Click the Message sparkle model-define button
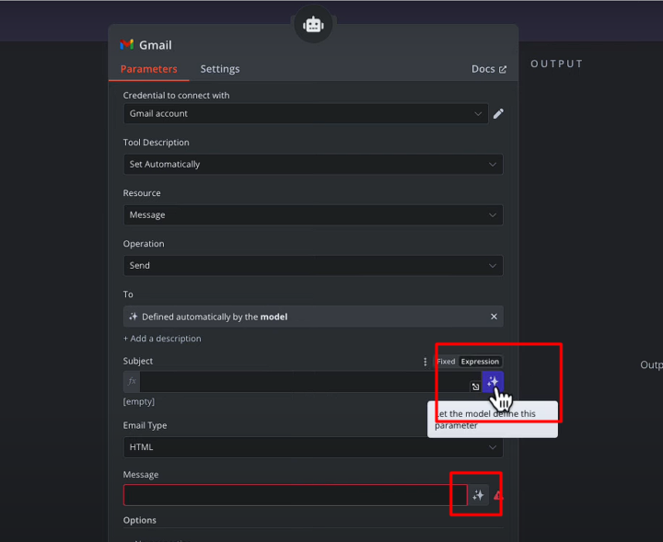This screenshot has height=542, width=663. pos(478,495)
